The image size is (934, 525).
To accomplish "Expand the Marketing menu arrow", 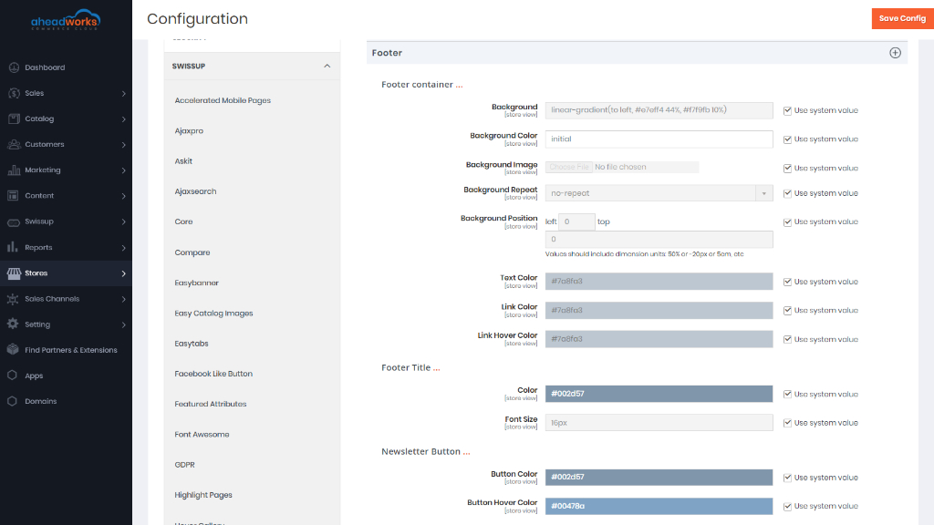I will [x=123, y=170].
